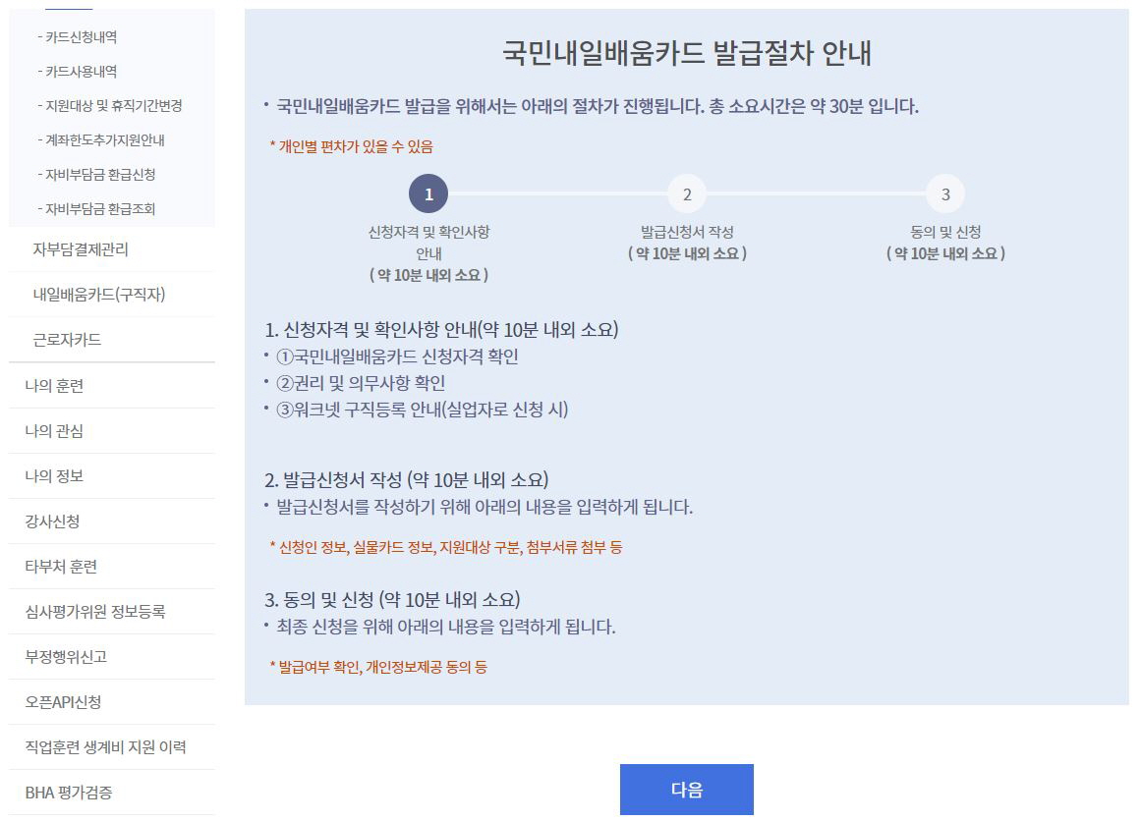
Task: Open 카드사용내역 submenu item
Action: [x=78, y=72]
